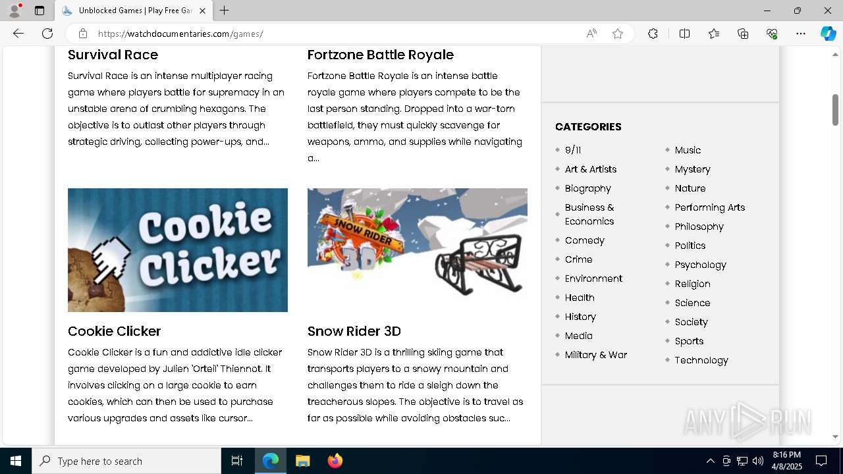Open the Comedy category

pos(585,240)
